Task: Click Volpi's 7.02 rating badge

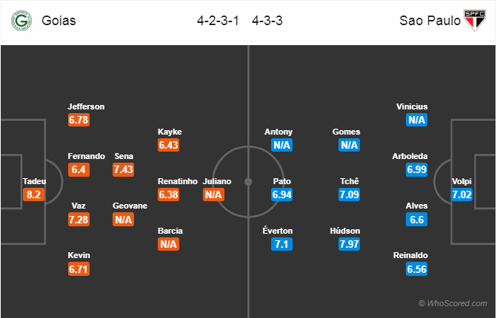Action: pyautogui.click(x=461, y=194)
